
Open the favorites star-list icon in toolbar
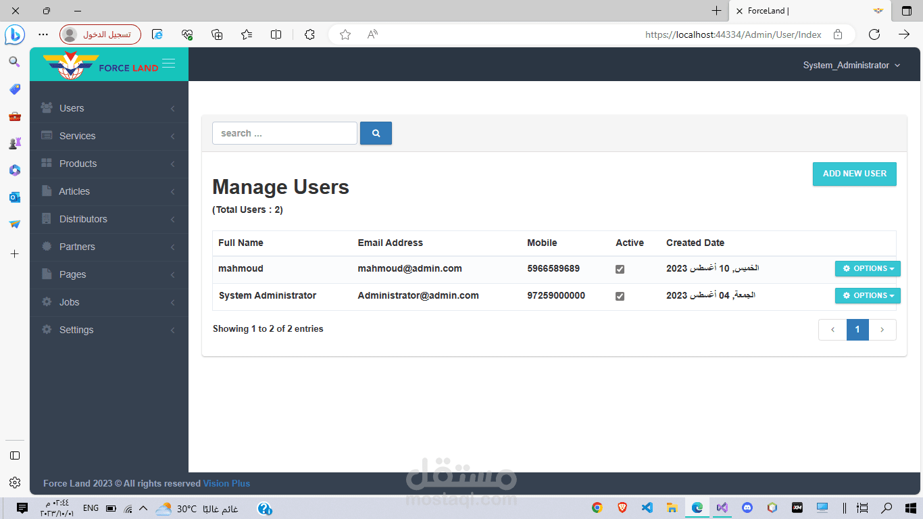tap(247, 34)
